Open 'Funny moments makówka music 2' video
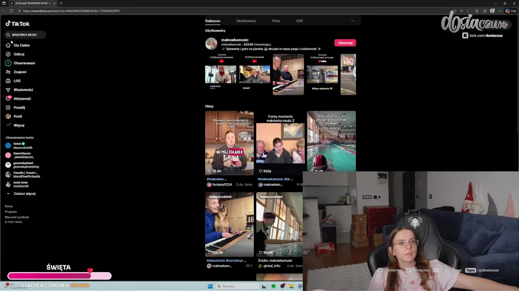Image resolution: width=519 pixels, height=291 pixels. [280, 143]
